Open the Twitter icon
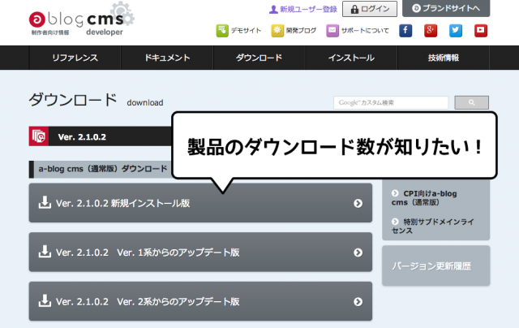 (456, 31)
